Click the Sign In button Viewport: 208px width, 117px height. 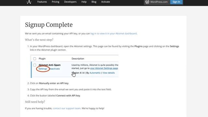click(x=176, y=2)
